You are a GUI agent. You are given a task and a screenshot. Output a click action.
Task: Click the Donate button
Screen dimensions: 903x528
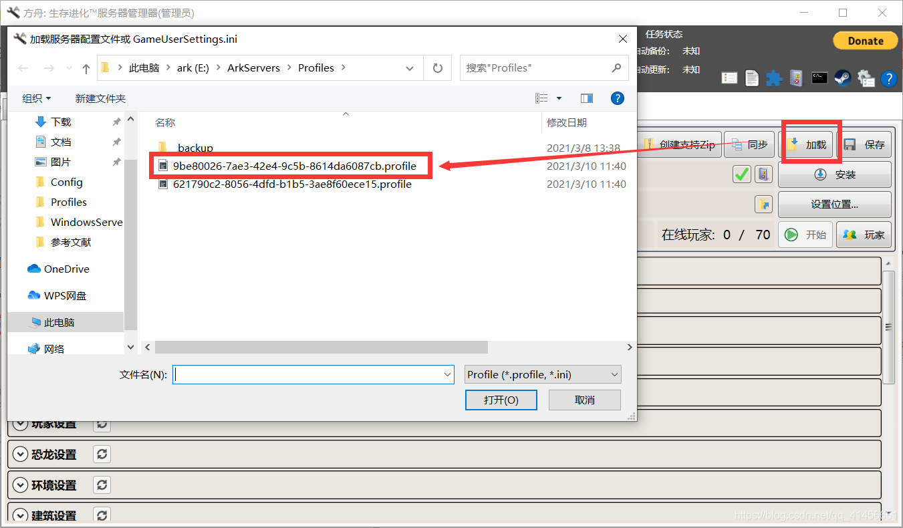[866, 41]
